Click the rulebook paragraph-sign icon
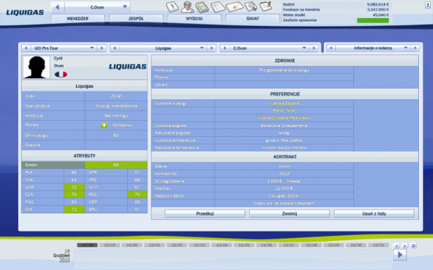433x270 pixels. click(173, 6)
